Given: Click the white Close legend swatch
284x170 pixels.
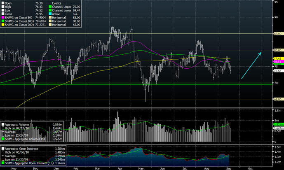Looking at the screenshot, I should tap(3, 14).
